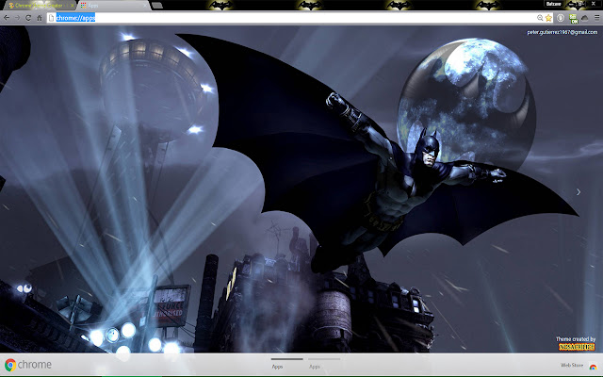Open the Chrome hamburger menu
The image size is (603, 377).
pyautogui.click(x=596, y=18)
